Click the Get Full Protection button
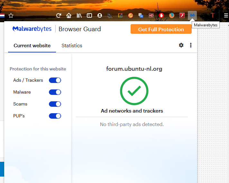This screenshot has width=229, height=183. click(x=161, y=29)
